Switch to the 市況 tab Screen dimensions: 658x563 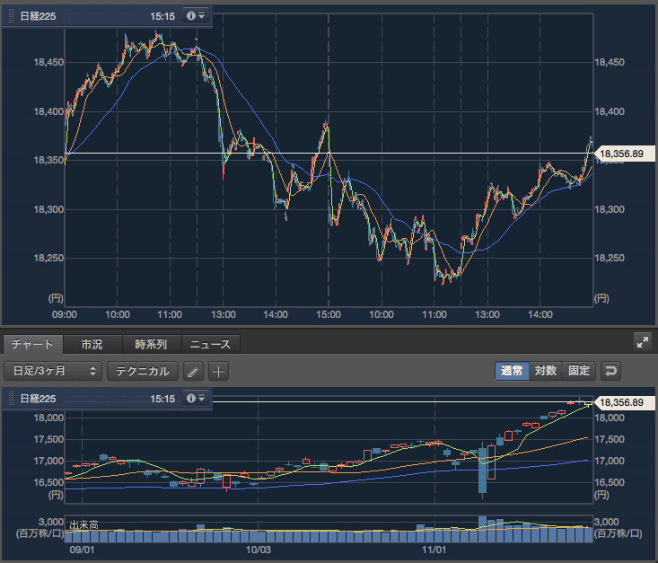(x=92, y=344)
